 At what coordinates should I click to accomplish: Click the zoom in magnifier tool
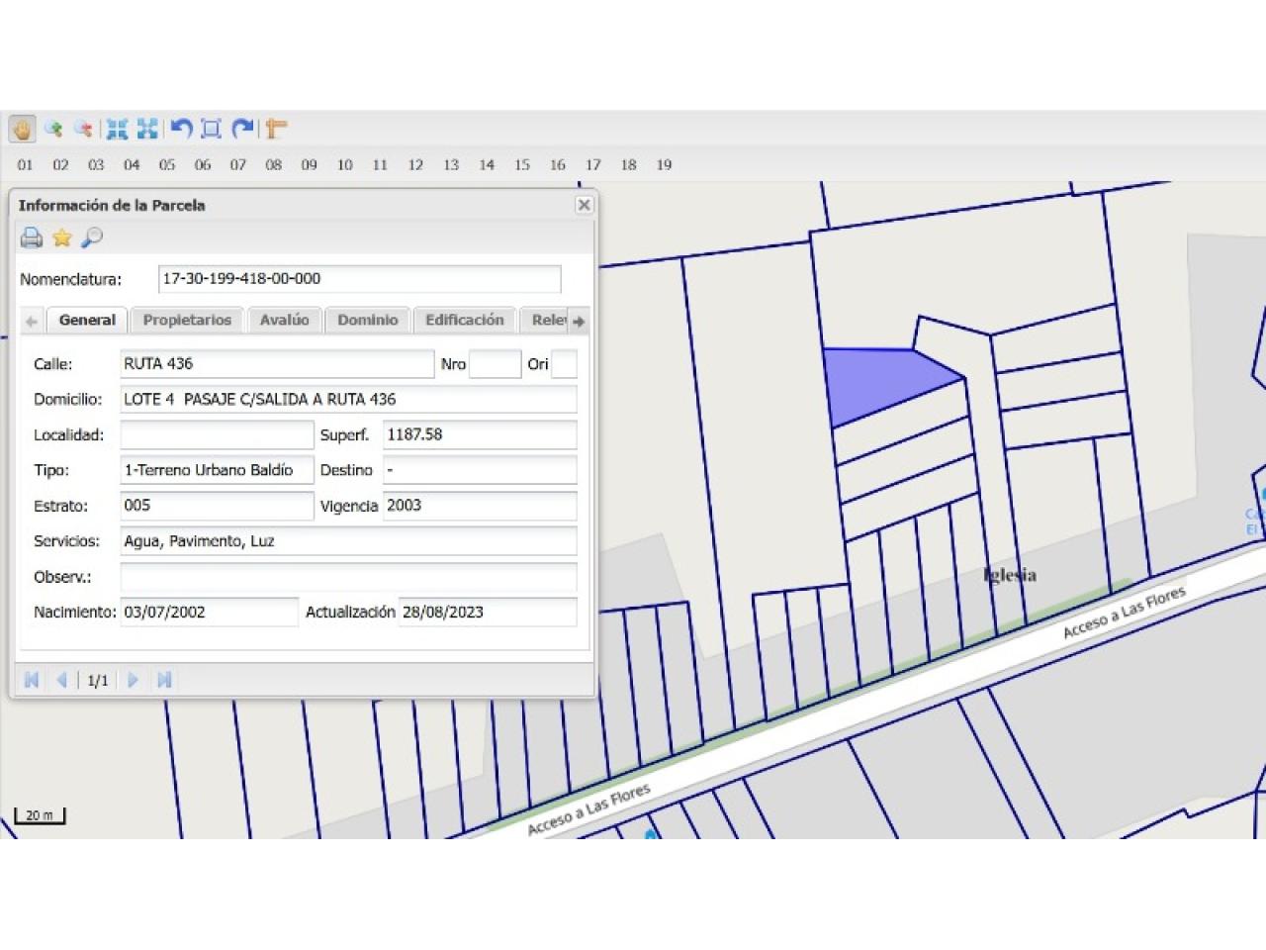point(53,129)
